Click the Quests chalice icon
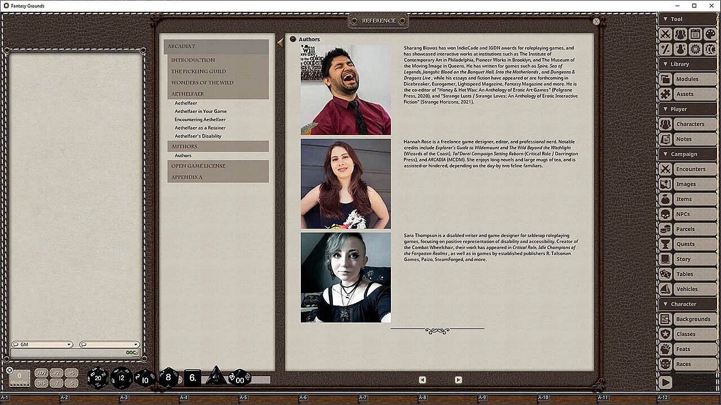Image resolution: width=721 pixels, height=405 pixels. [665, 244]
